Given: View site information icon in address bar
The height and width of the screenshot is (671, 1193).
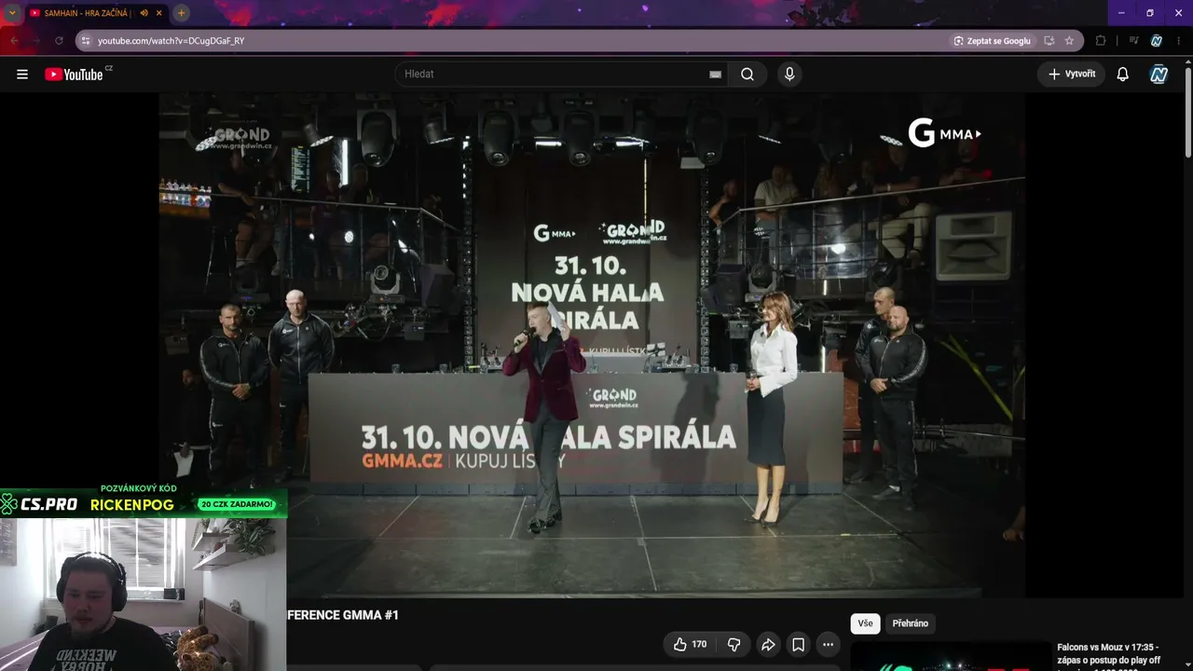Looking at the screenshot, I should pyautogui.click(x=86, y=41).
